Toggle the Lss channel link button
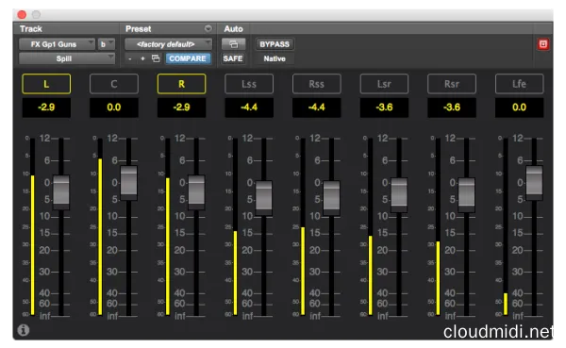The width and height of the screenshot is (566, 348). [249, 84]
